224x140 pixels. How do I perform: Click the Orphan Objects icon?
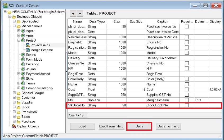tap(14, 126)
